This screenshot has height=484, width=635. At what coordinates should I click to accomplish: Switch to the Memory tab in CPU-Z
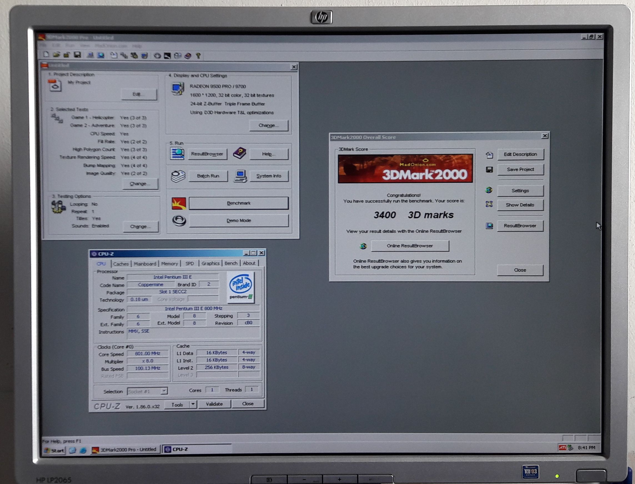coord(170,263)
